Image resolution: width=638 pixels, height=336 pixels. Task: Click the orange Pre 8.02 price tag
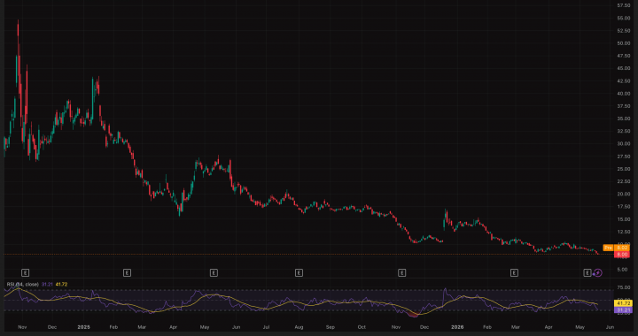(617, 248)
